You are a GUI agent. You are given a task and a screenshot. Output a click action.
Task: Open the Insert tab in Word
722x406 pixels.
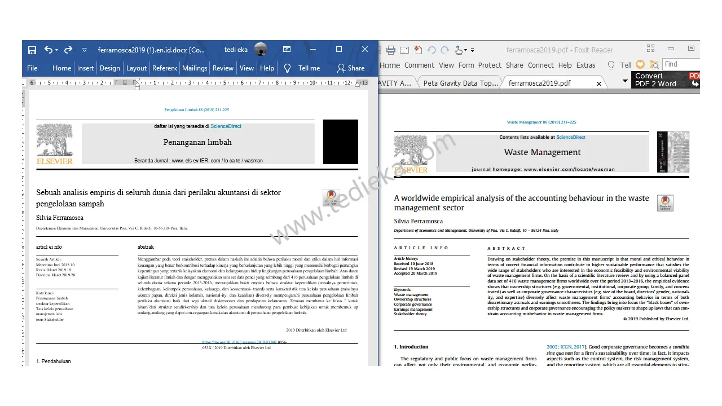tap(86, 68)
